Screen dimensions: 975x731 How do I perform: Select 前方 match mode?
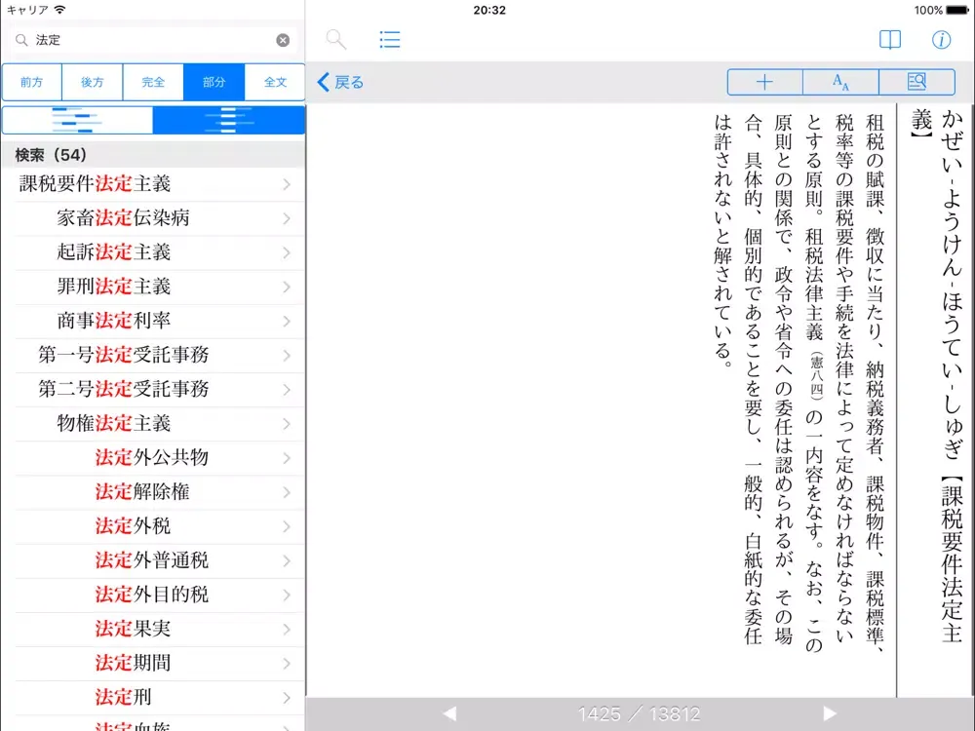[x=32, y=82]
